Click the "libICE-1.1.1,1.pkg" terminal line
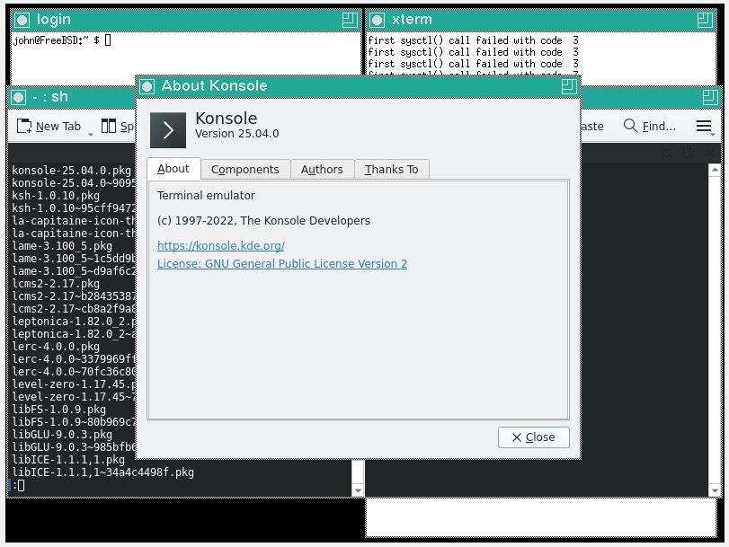The width and height of the screenshot is (729, 547). pyautogui.click(x=68, y=460)
